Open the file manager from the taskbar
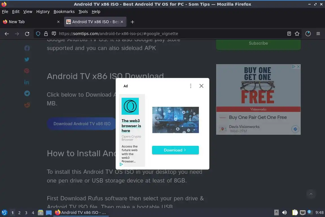Viewport: 325px width, 217px height. point(41,212)
